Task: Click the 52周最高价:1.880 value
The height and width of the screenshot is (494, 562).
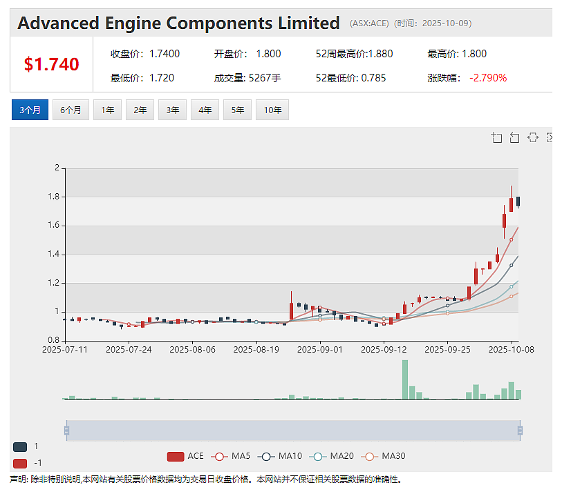Action: [354, 54]
